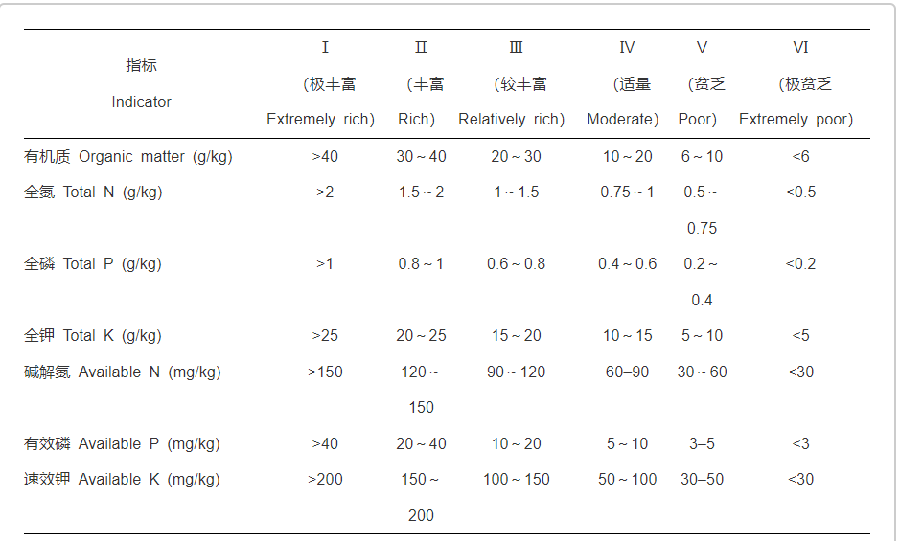Click the 0.75~1 Total N cell
The height and width of the screenshot is (541, 900).
pos(627,192)
